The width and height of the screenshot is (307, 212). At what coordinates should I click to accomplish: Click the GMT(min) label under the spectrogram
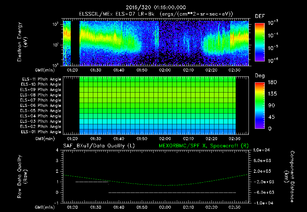(45, 70)
